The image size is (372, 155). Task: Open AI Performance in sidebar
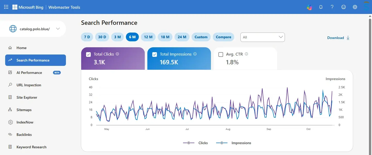35,73
